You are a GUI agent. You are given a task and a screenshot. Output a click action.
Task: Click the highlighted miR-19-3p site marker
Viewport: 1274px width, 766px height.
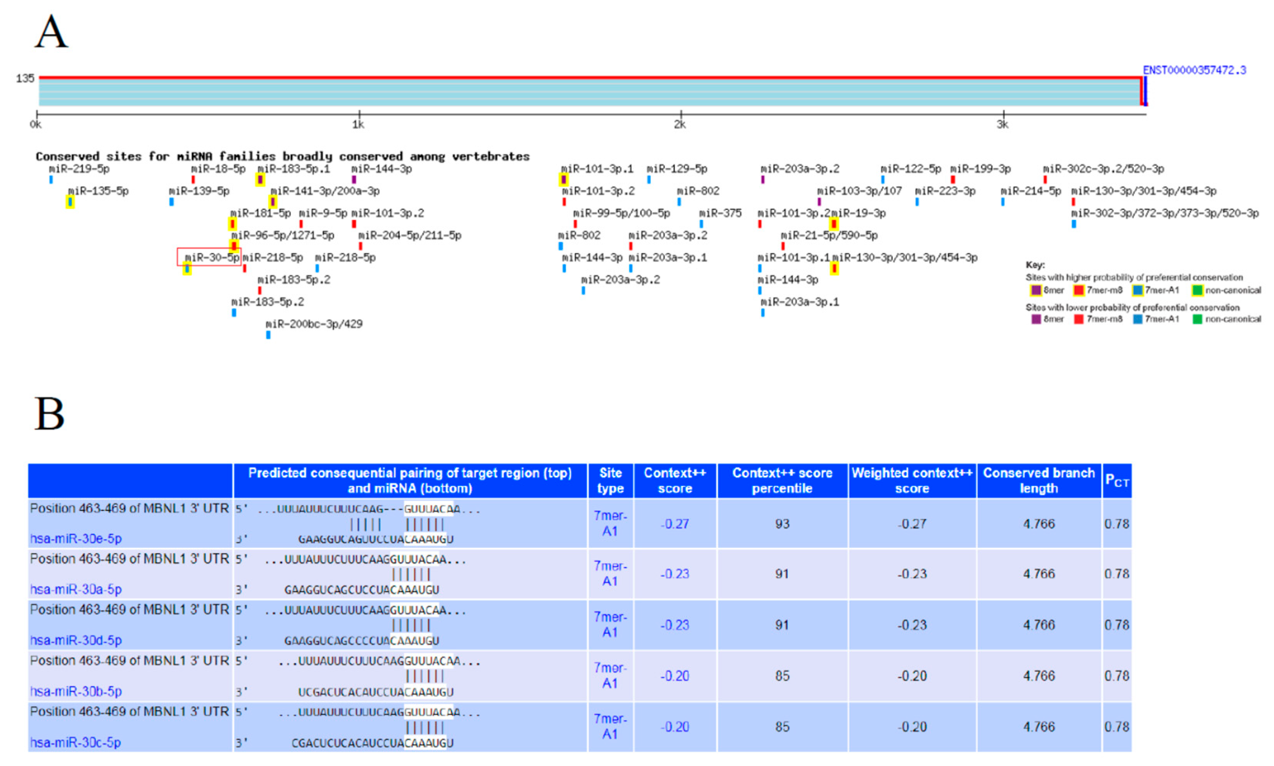834,224
